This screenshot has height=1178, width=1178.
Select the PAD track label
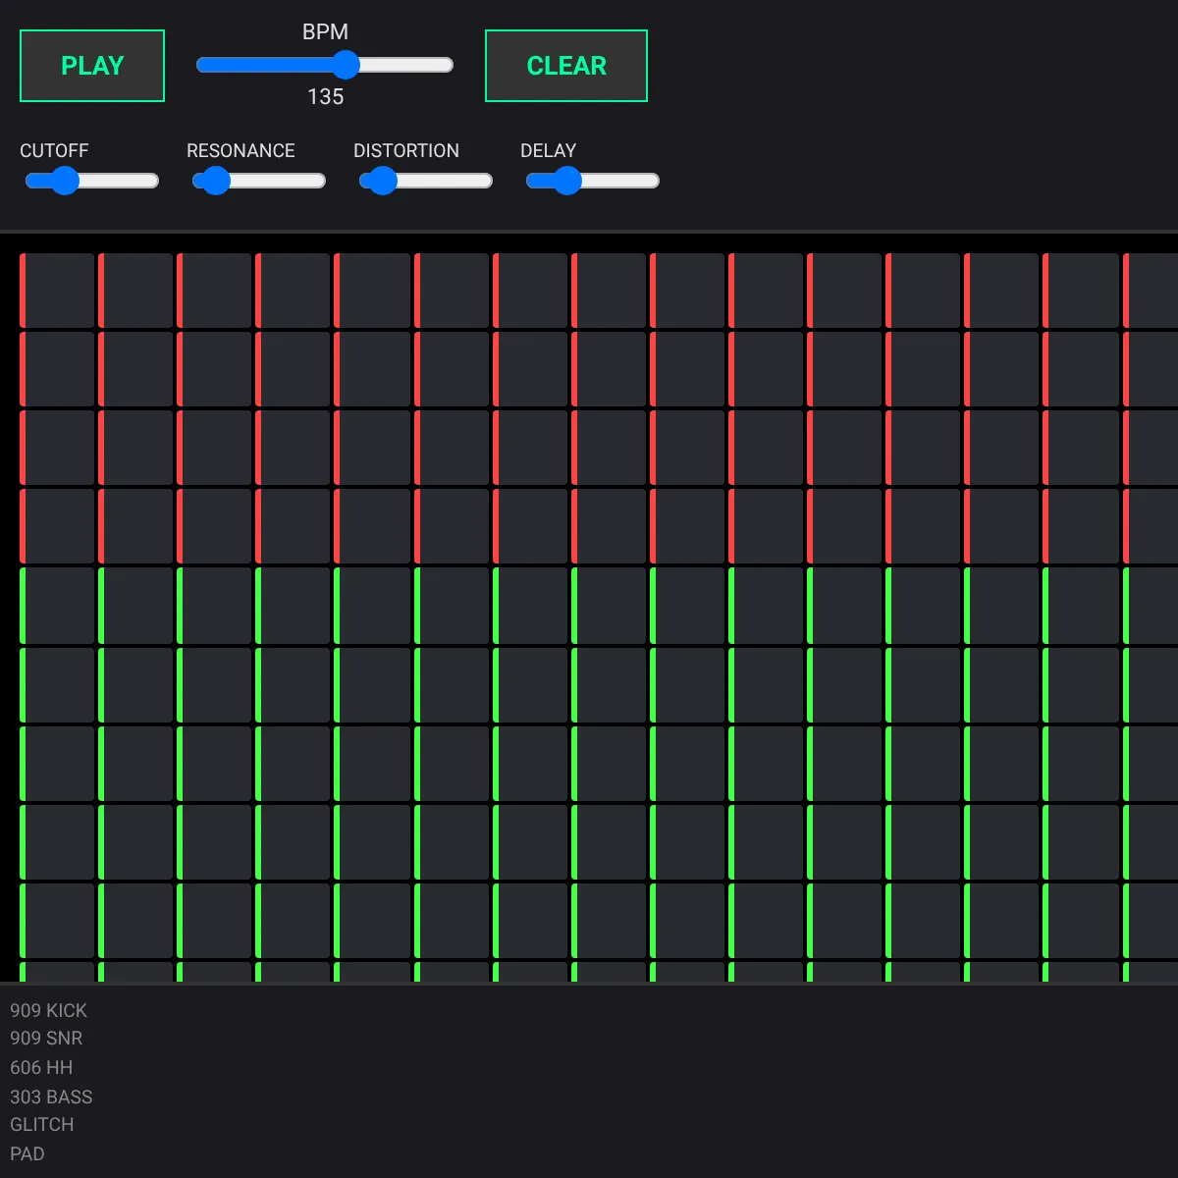pos(27,1153)
